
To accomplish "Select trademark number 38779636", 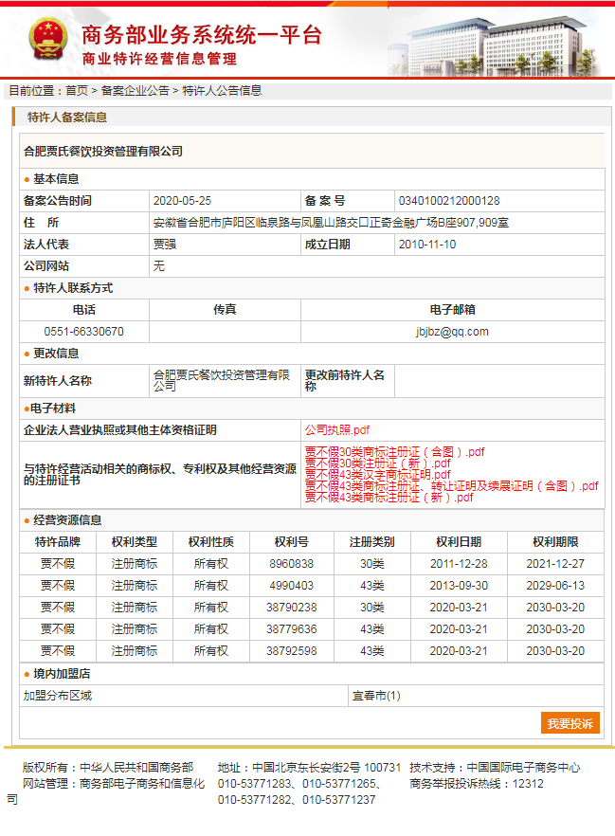I will click(x=292, y=629).
